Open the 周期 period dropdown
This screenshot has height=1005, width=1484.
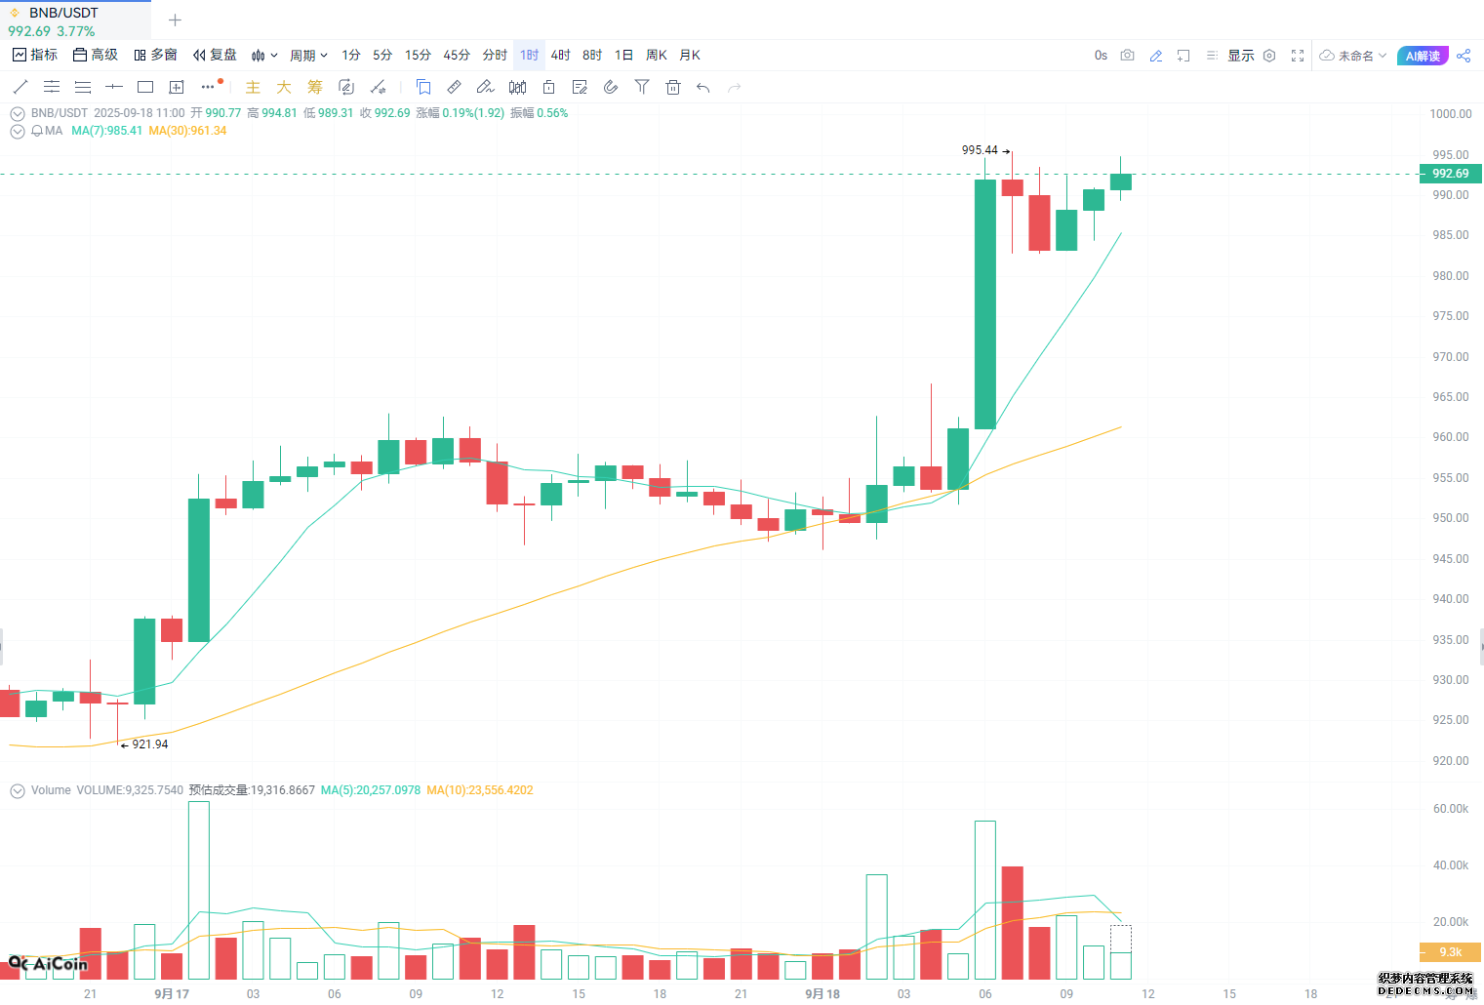(308, 56)
